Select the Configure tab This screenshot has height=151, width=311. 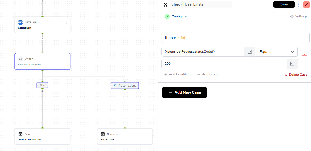(179, 17)
